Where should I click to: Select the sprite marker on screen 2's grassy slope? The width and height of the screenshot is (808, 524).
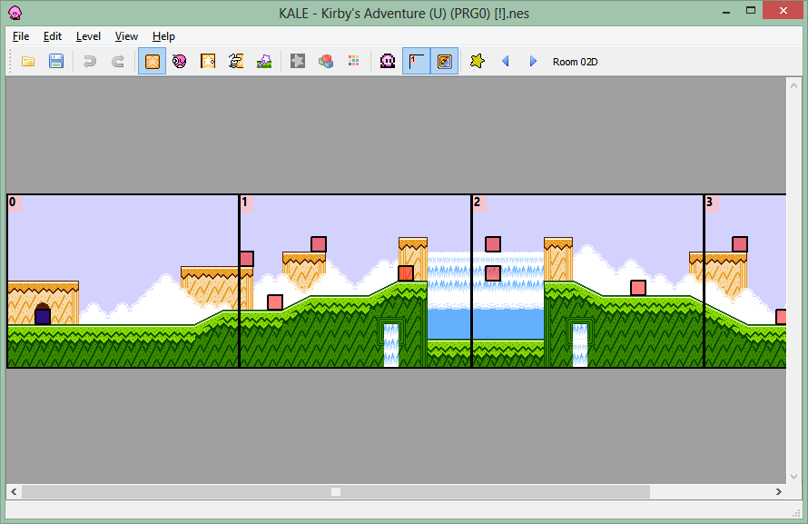click(x=638, y=288)
